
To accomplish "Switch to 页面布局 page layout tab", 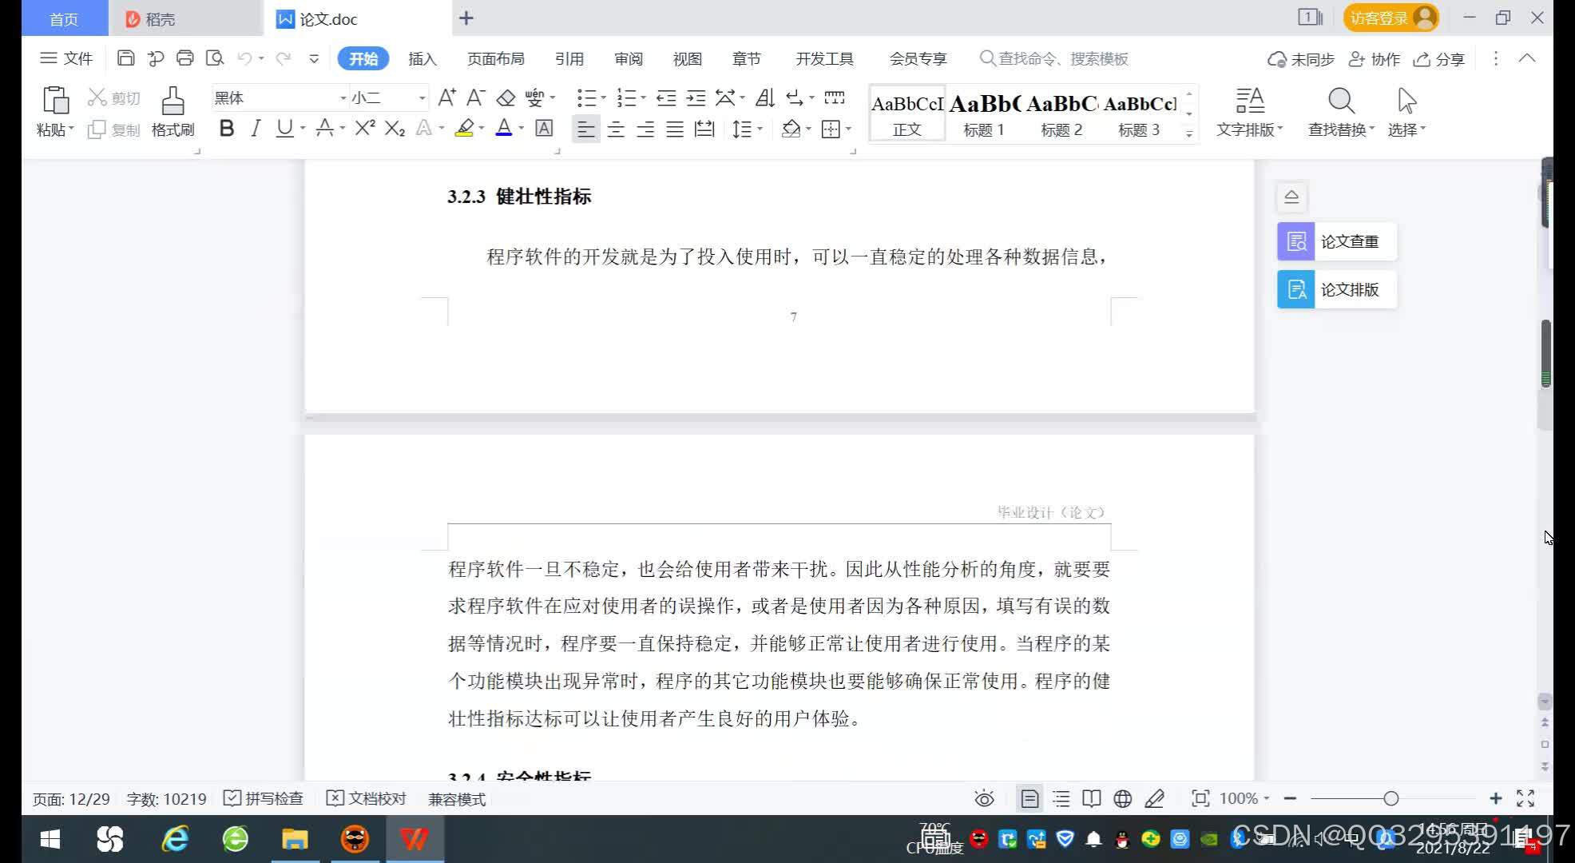I will click(496, 58).
